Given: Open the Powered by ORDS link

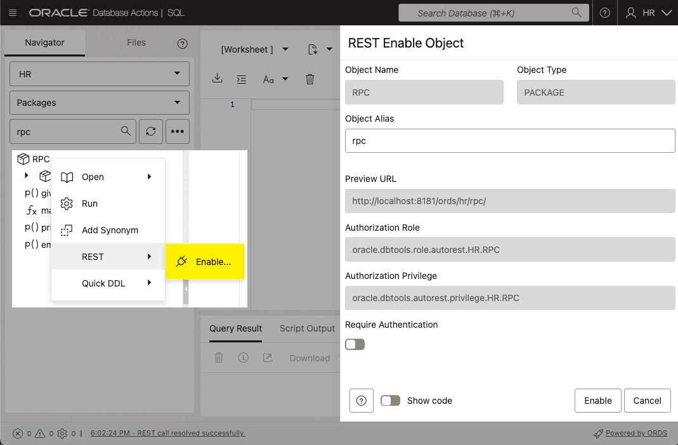Looking at the screenshot, I should point(636,434).
